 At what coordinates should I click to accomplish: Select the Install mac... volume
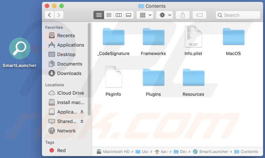66,102
